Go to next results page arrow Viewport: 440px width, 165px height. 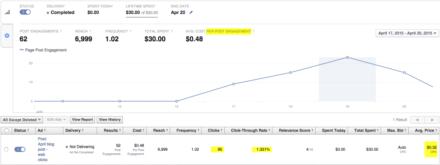point(432,120)
